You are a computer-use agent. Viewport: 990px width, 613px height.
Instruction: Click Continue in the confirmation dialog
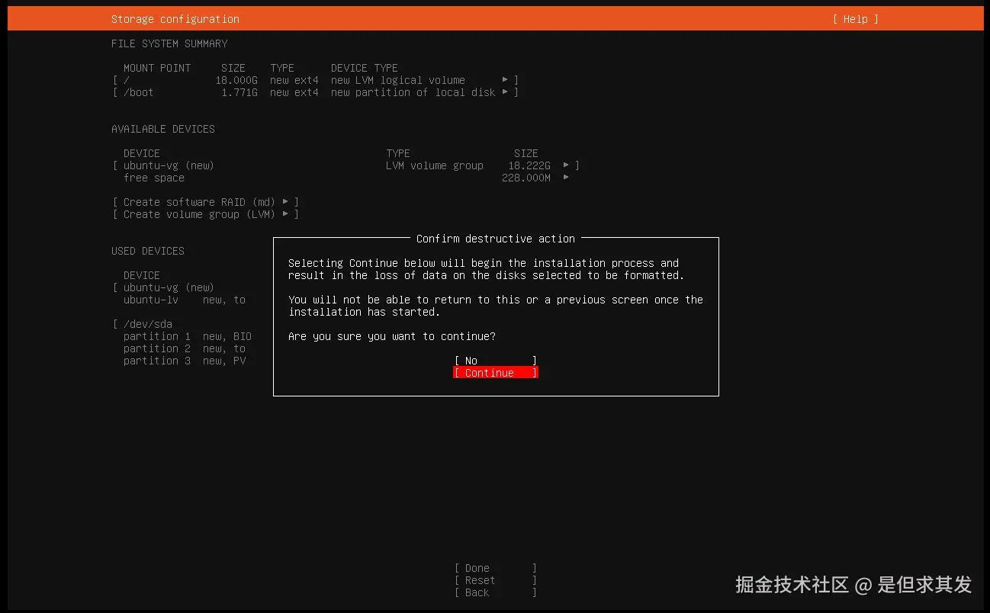[495, 372]
